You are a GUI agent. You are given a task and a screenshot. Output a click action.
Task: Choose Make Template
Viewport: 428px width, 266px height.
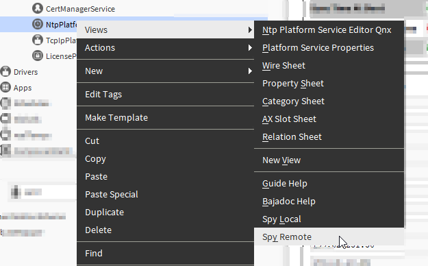click(x=166, y=117)
